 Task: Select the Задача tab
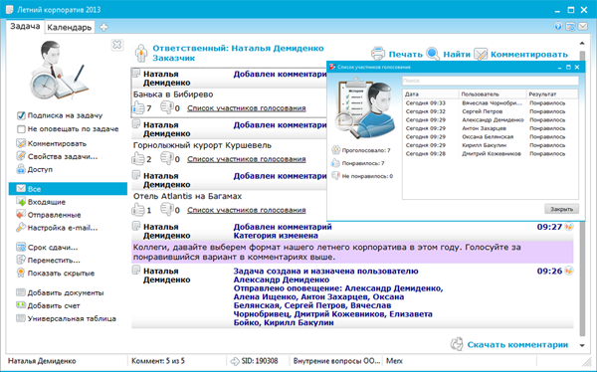(x=25, y=26)
